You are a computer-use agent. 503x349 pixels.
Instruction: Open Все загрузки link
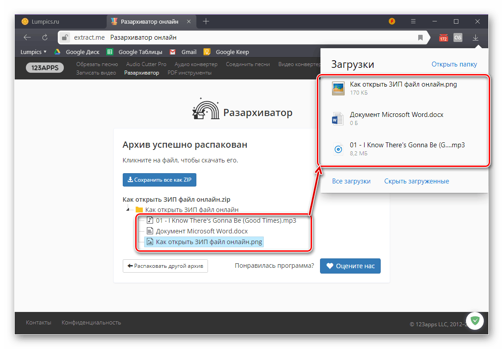point(351,181)
